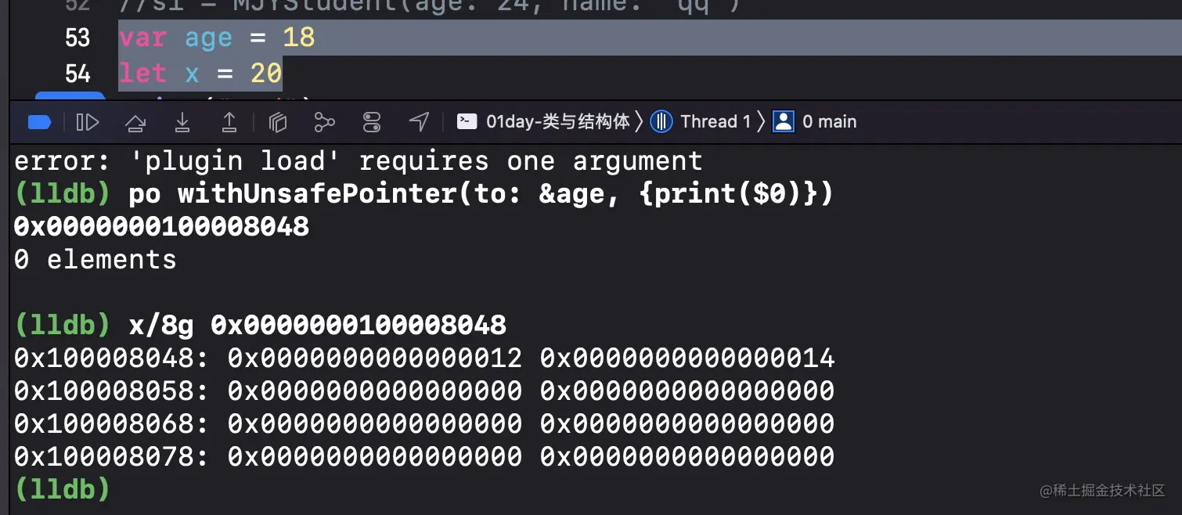
Task: Click the printed address 0x0000000100008048 output line
Action: click(161, 227)
